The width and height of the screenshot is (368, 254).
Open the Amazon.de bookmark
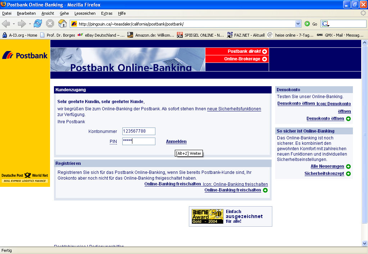tap(151, 35)
